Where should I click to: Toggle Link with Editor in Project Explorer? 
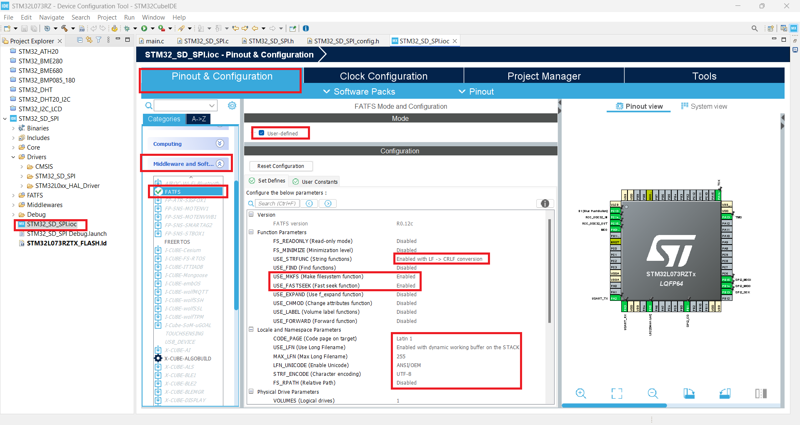click(89, 40)
